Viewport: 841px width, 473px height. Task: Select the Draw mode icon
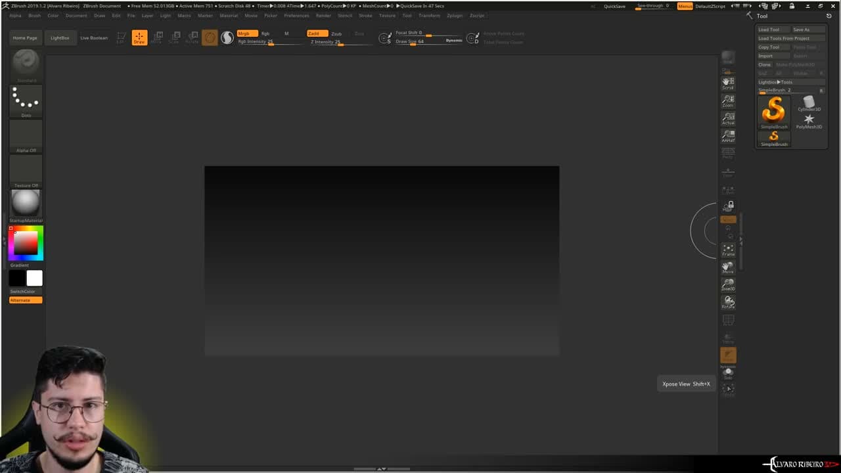(x=139, y=37)
